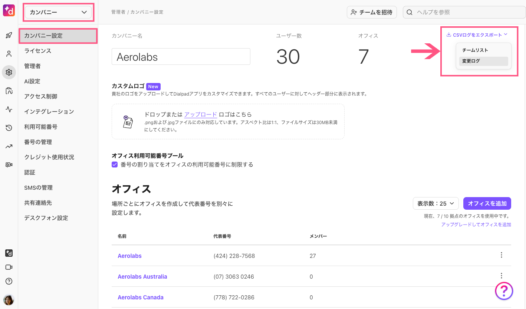Open the Aerolabs office link in the table
Screen dimensions: 526x309
click(129, 256)
